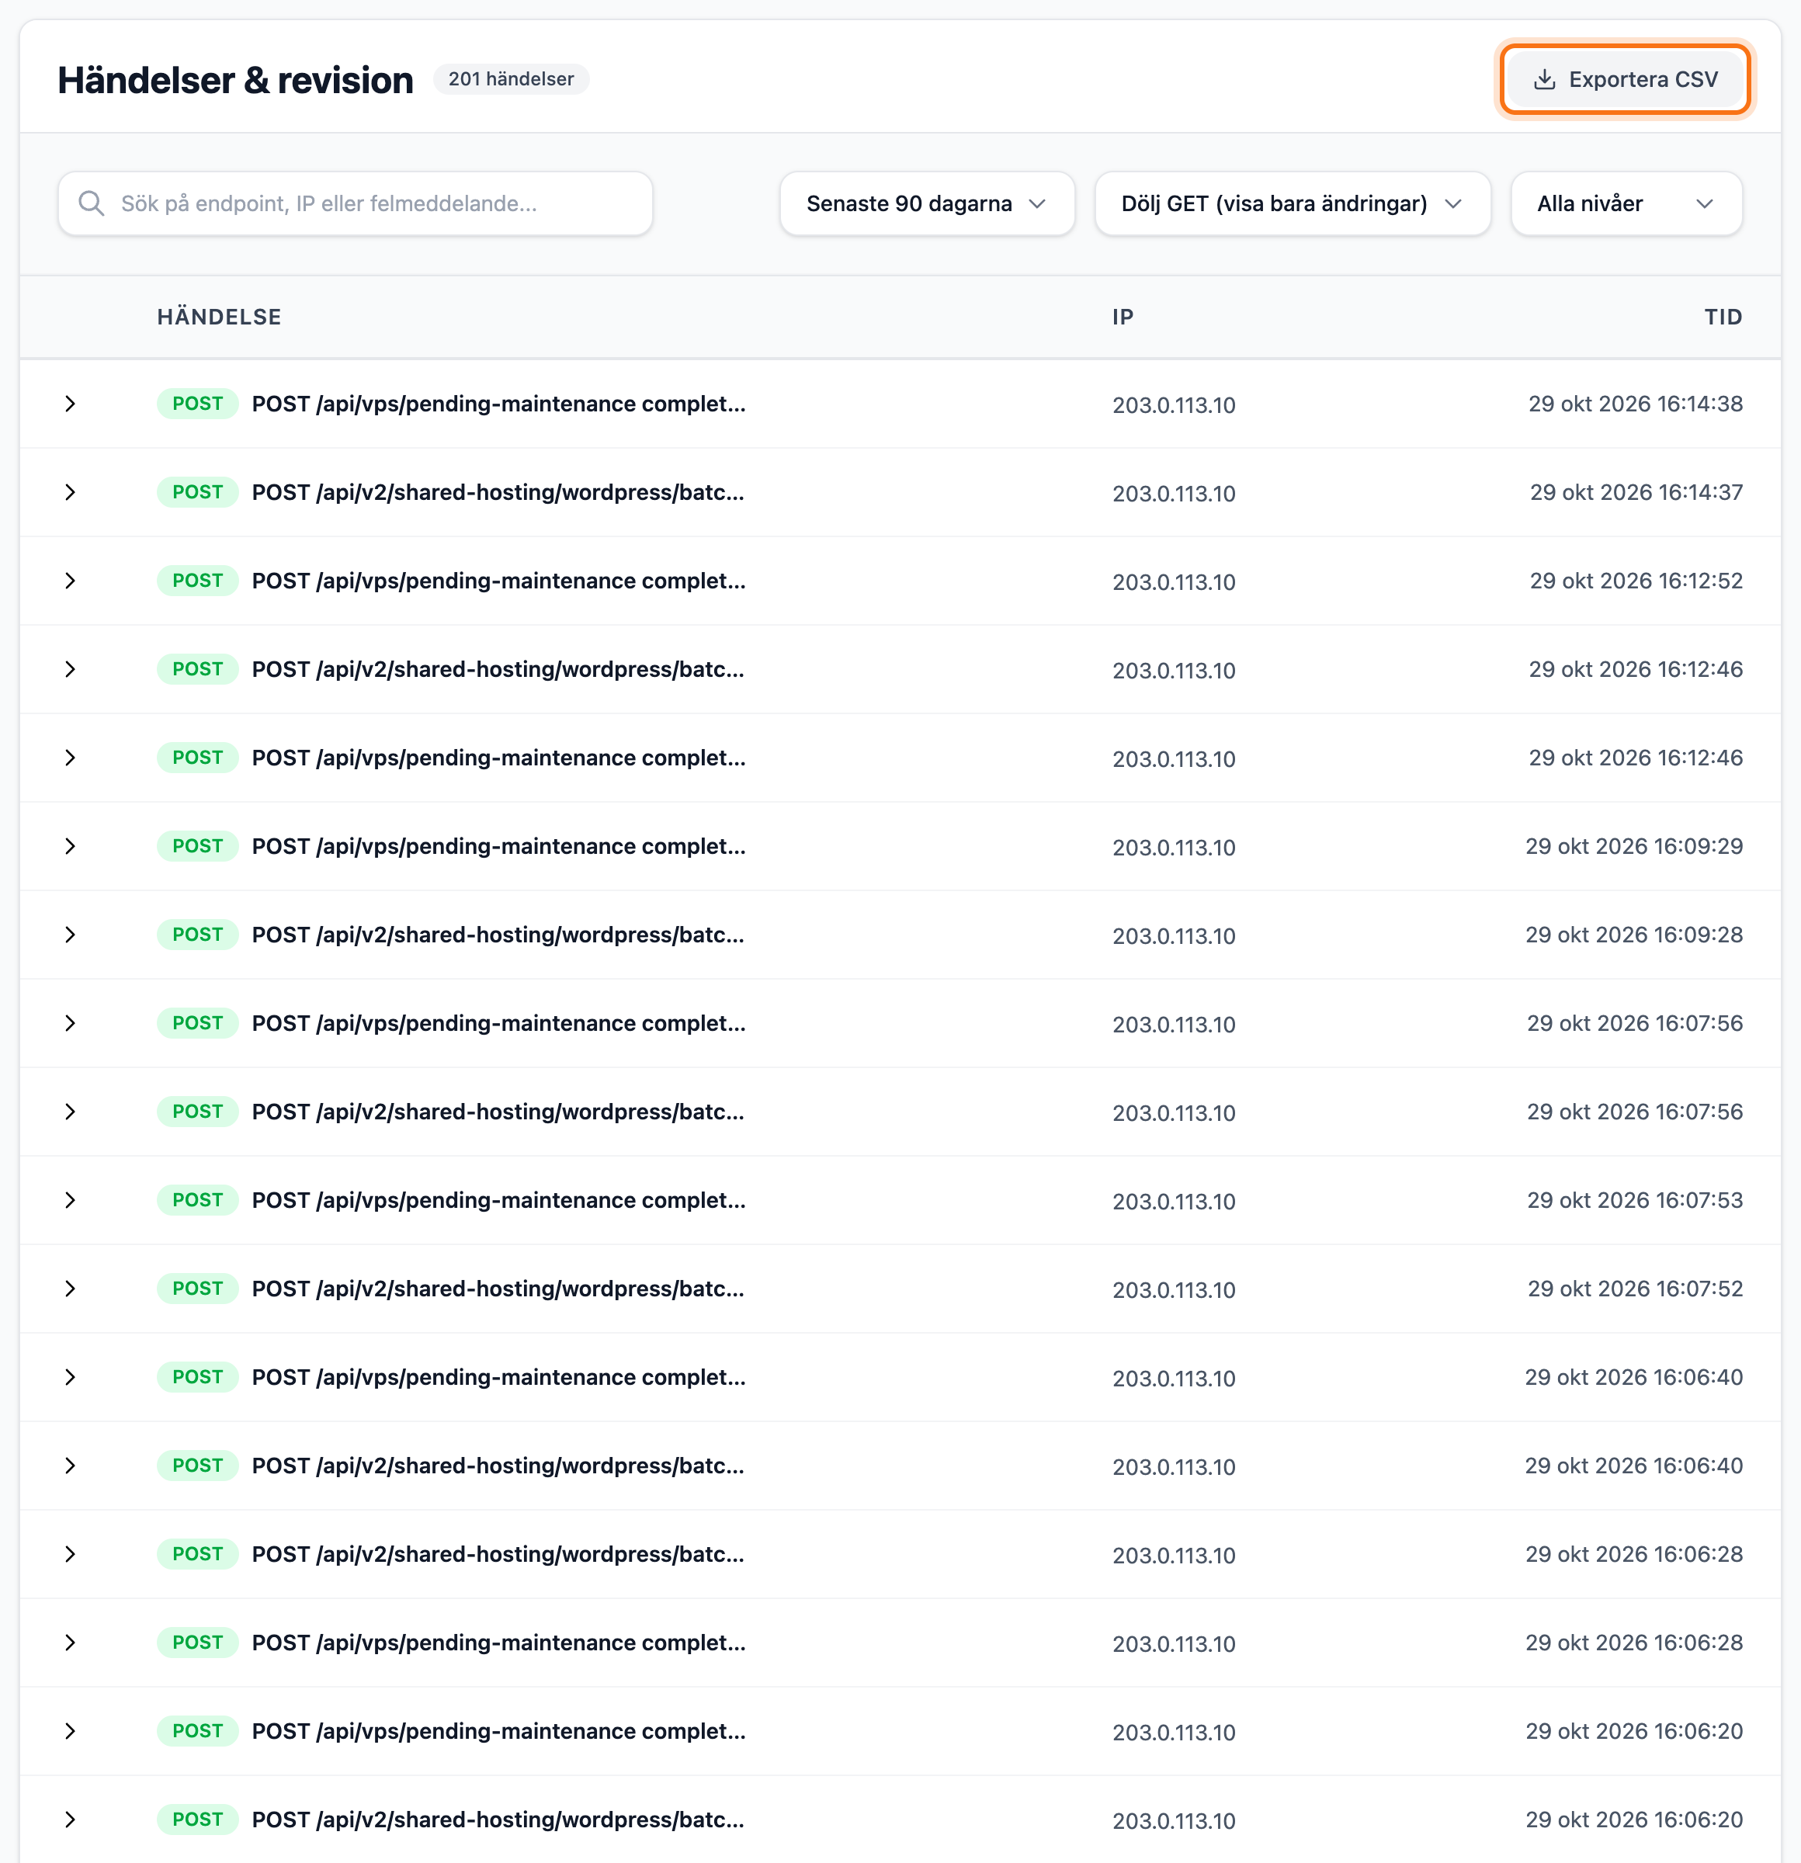Click the 201 händelser count badge

pyautogui.click(x=512, y=79)
